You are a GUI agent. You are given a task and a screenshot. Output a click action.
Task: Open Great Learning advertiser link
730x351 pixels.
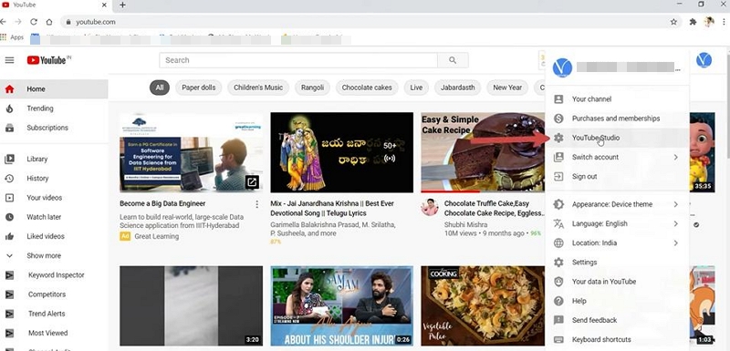[156, 237]
